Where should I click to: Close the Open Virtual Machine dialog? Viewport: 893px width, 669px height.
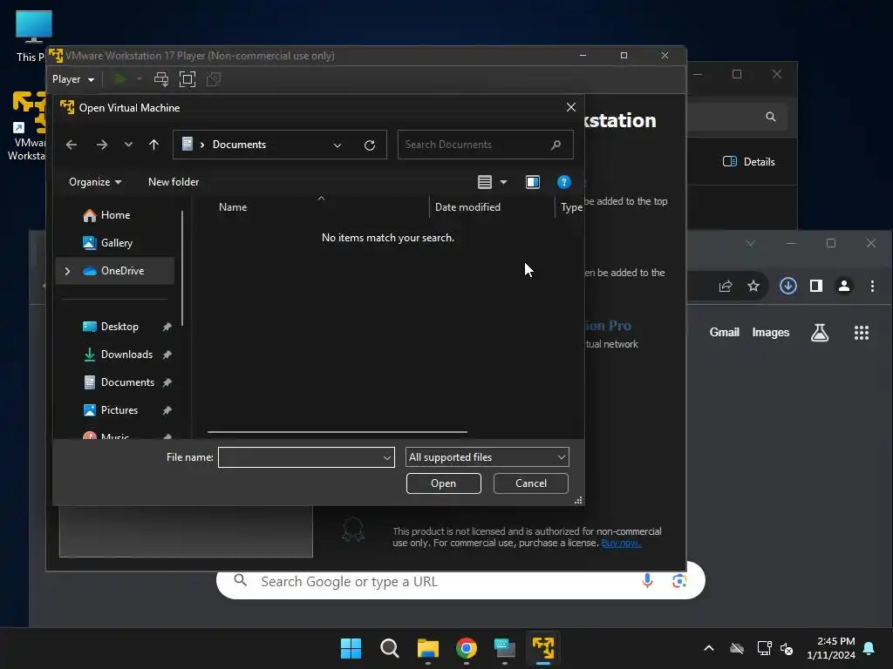[x=571, y=107]
